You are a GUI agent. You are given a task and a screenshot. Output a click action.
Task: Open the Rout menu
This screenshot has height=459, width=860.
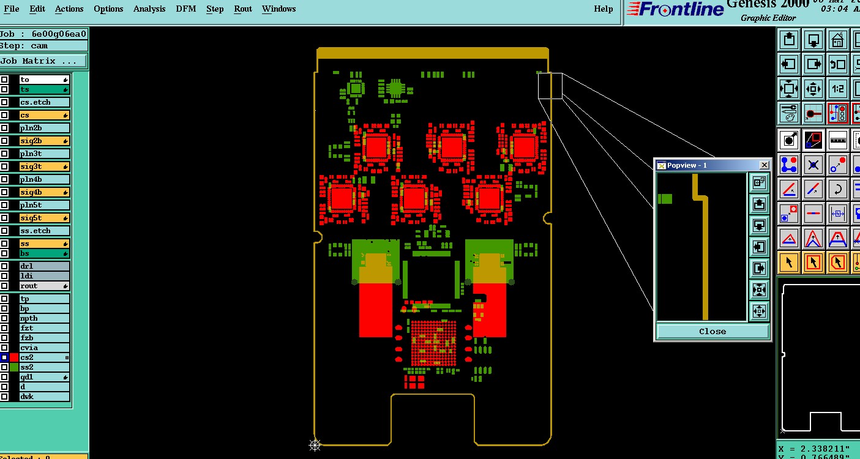tap(243, 9)
